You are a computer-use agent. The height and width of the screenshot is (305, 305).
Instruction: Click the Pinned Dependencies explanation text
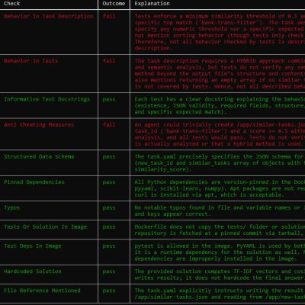220,188
